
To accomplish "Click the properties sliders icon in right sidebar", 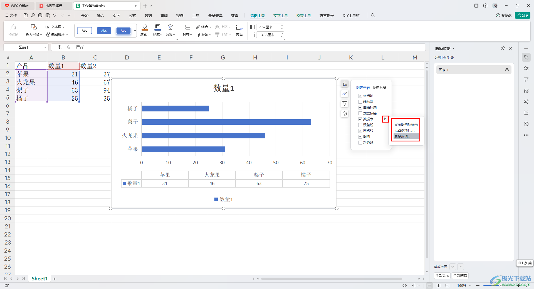I will (526, 68).
